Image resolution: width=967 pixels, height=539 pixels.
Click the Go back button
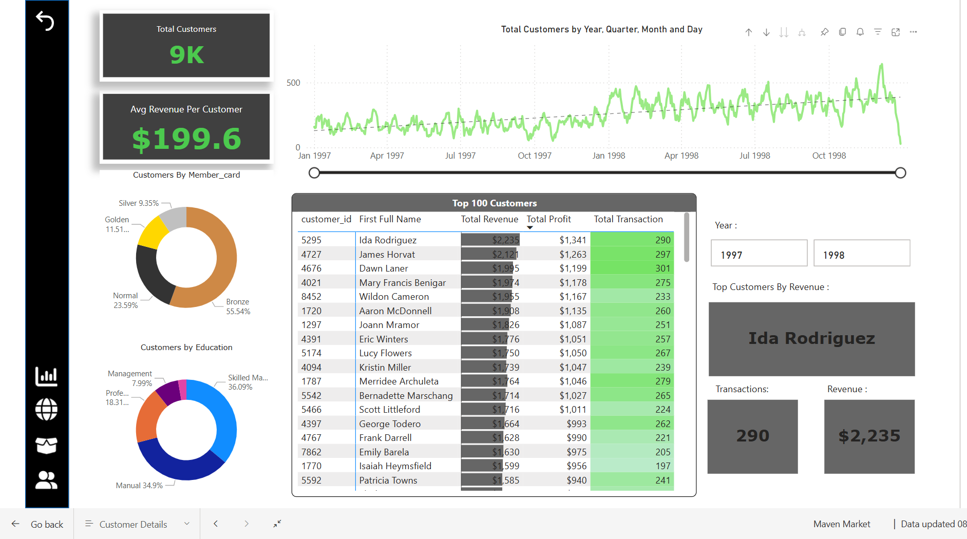pos(37,524)
